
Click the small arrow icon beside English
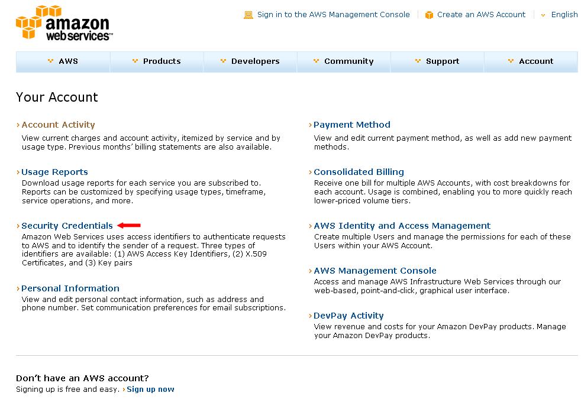543,15
